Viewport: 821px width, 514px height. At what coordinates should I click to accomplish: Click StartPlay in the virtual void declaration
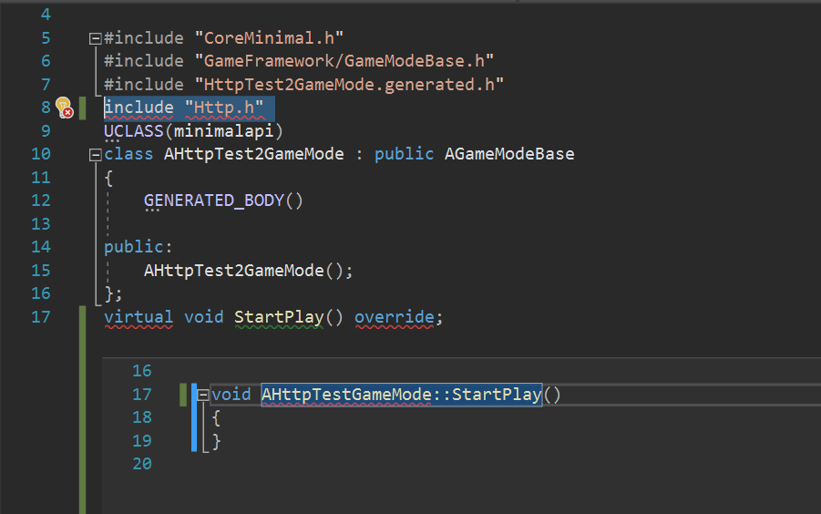click(x=278, y=316)
